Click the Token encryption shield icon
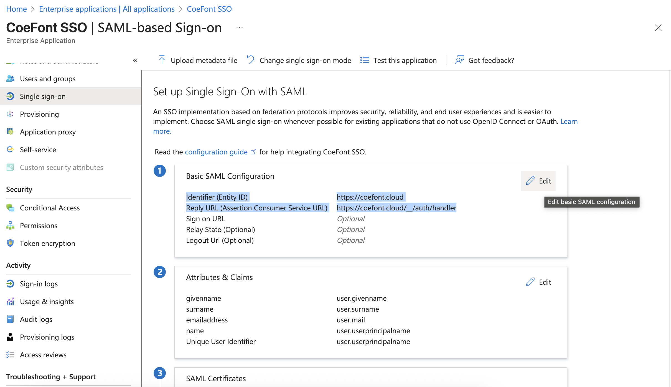The image size is (671, 387). coord(10,243)
